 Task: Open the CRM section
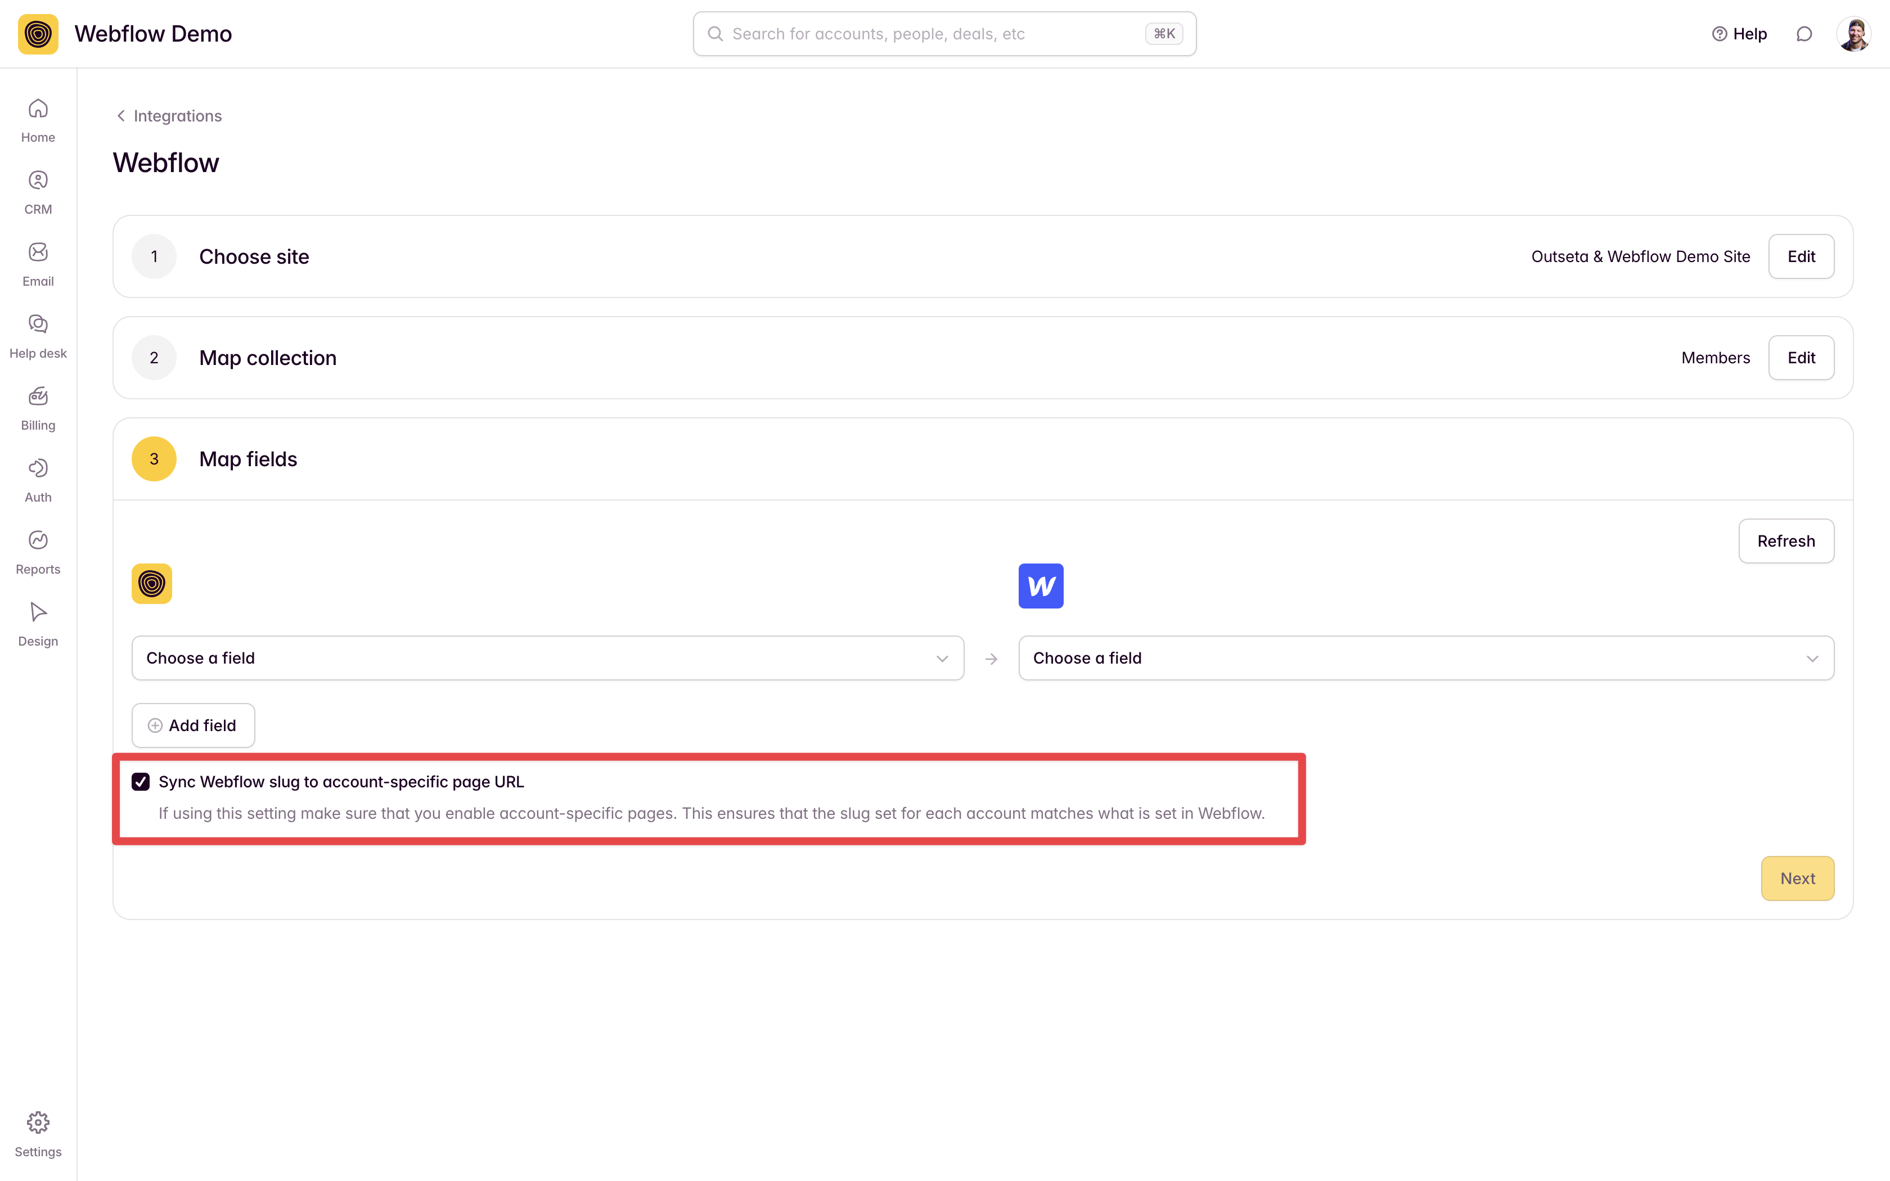tap(38, 193)
